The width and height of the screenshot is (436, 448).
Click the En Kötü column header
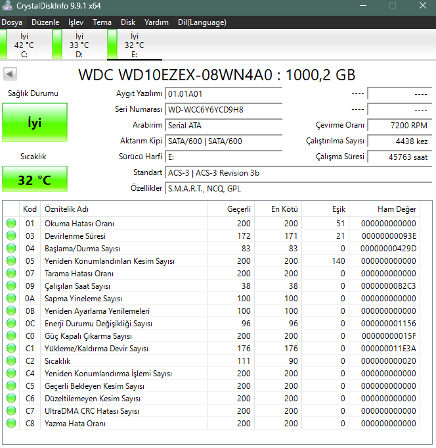coord(278,209)
